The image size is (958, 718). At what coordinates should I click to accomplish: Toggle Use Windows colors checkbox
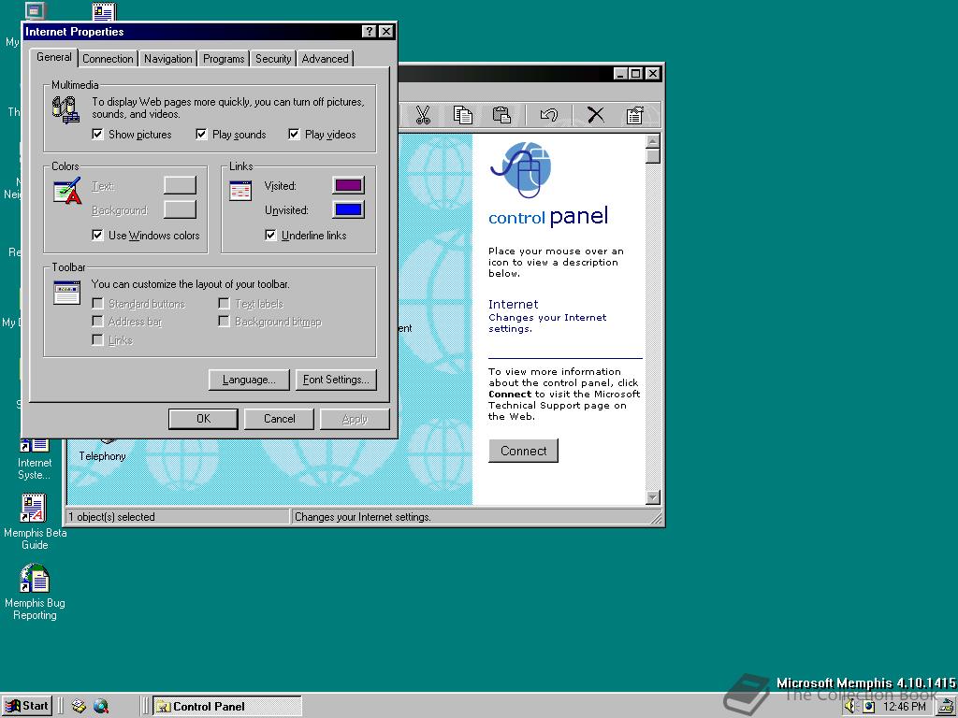pyautogui.click(x=97, y=235)
